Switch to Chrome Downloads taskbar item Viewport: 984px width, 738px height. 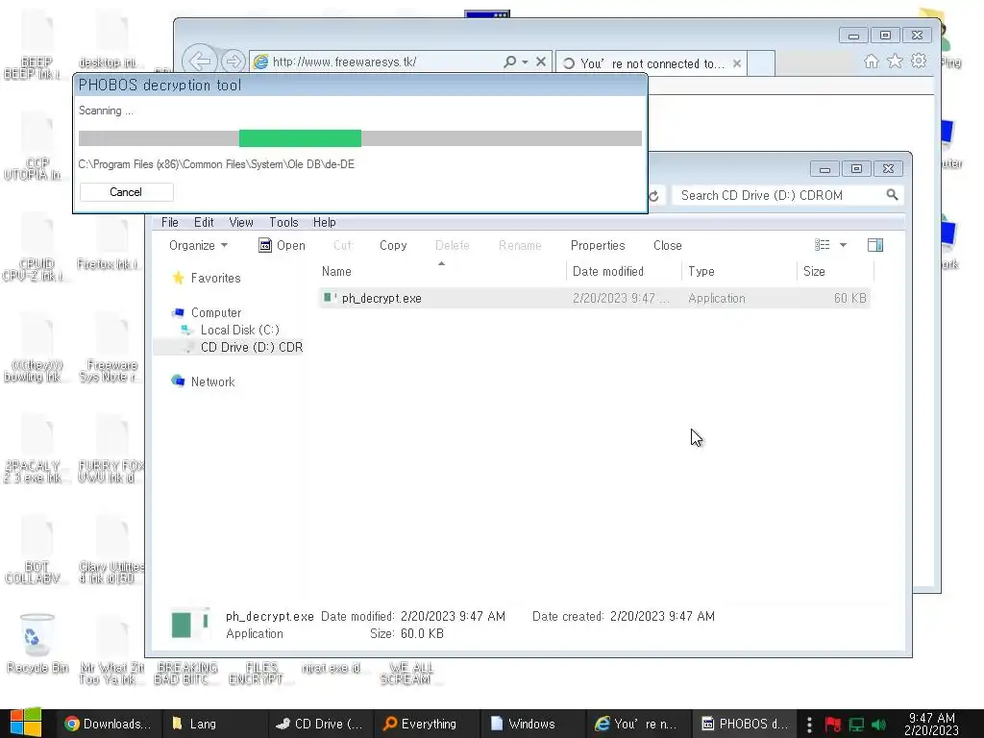pyautogui.click(x=108, y=724)
